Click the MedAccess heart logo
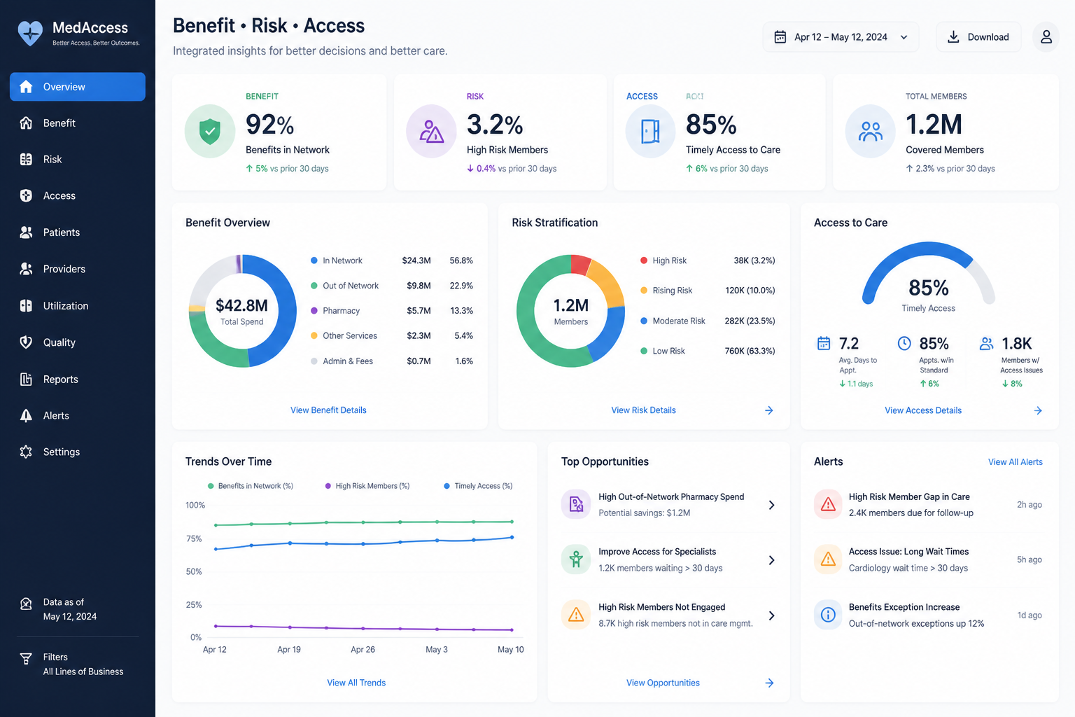 click(x=30, y=33)
